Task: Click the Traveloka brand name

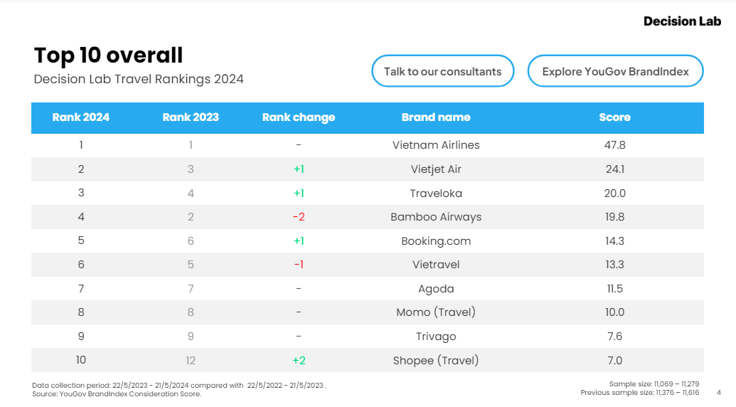Action: pyautogui.click(x=436, y=194)
